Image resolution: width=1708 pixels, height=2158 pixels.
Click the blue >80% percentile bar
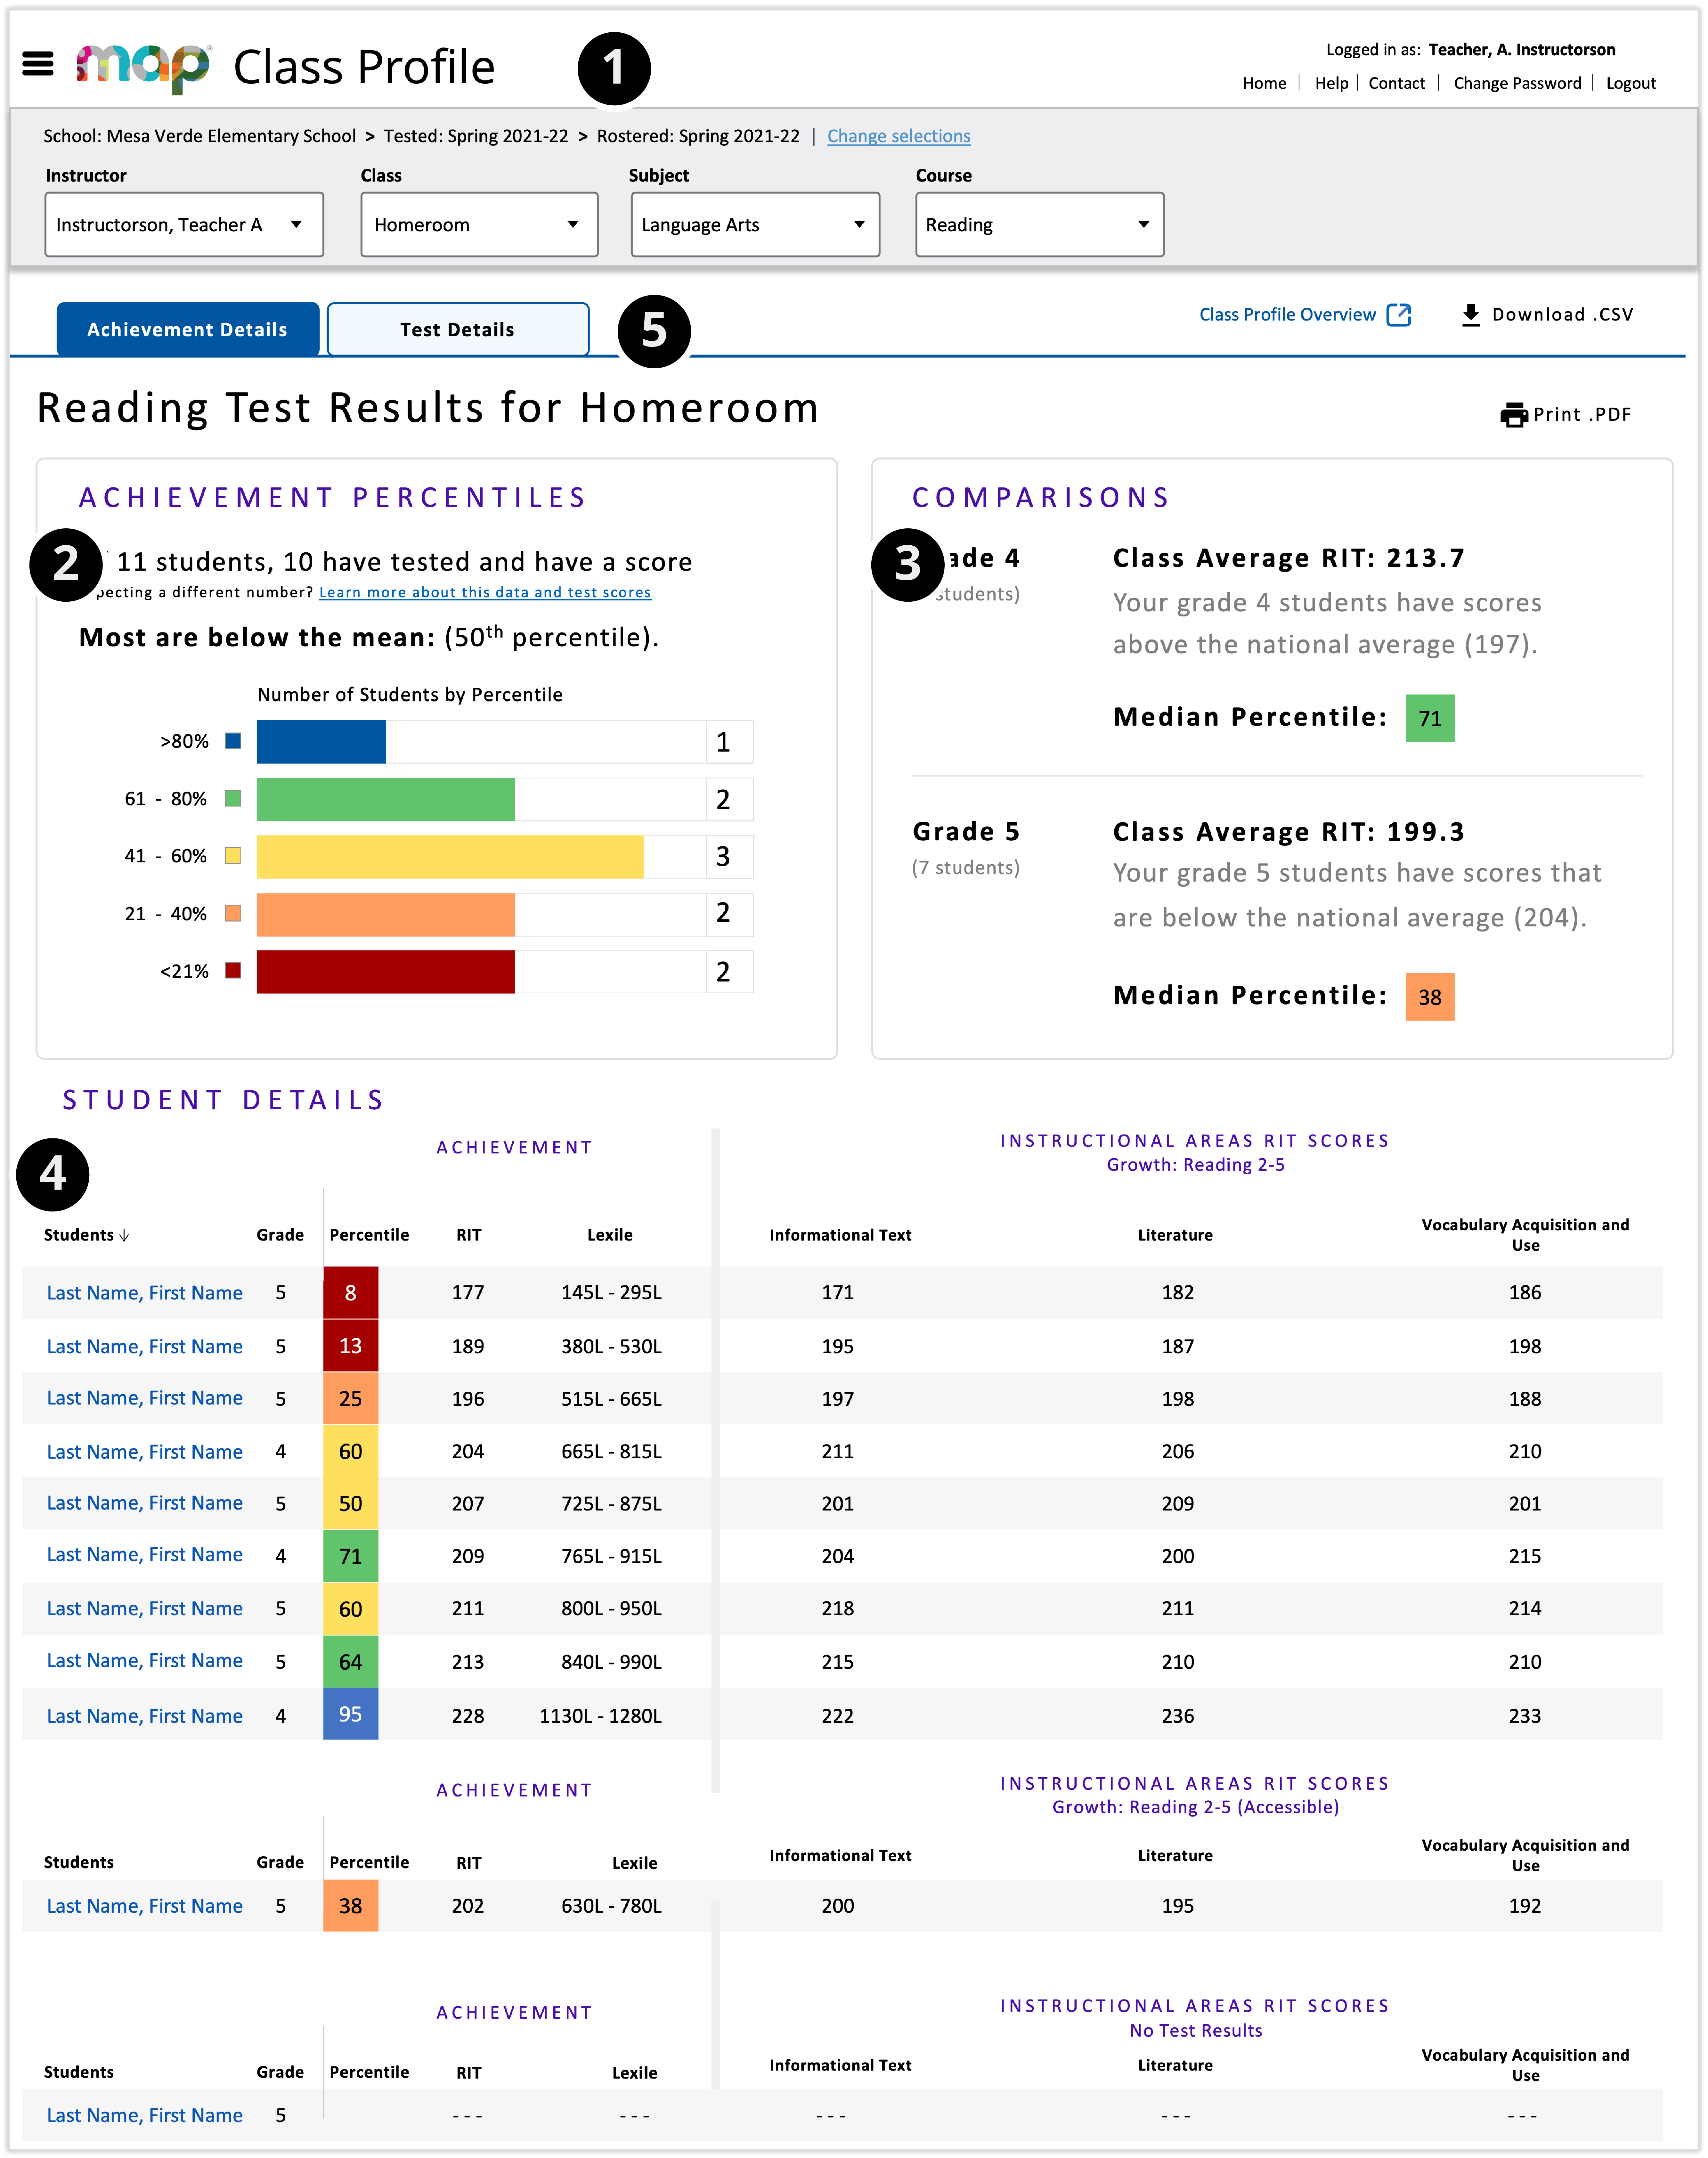(x=321, y=742)
